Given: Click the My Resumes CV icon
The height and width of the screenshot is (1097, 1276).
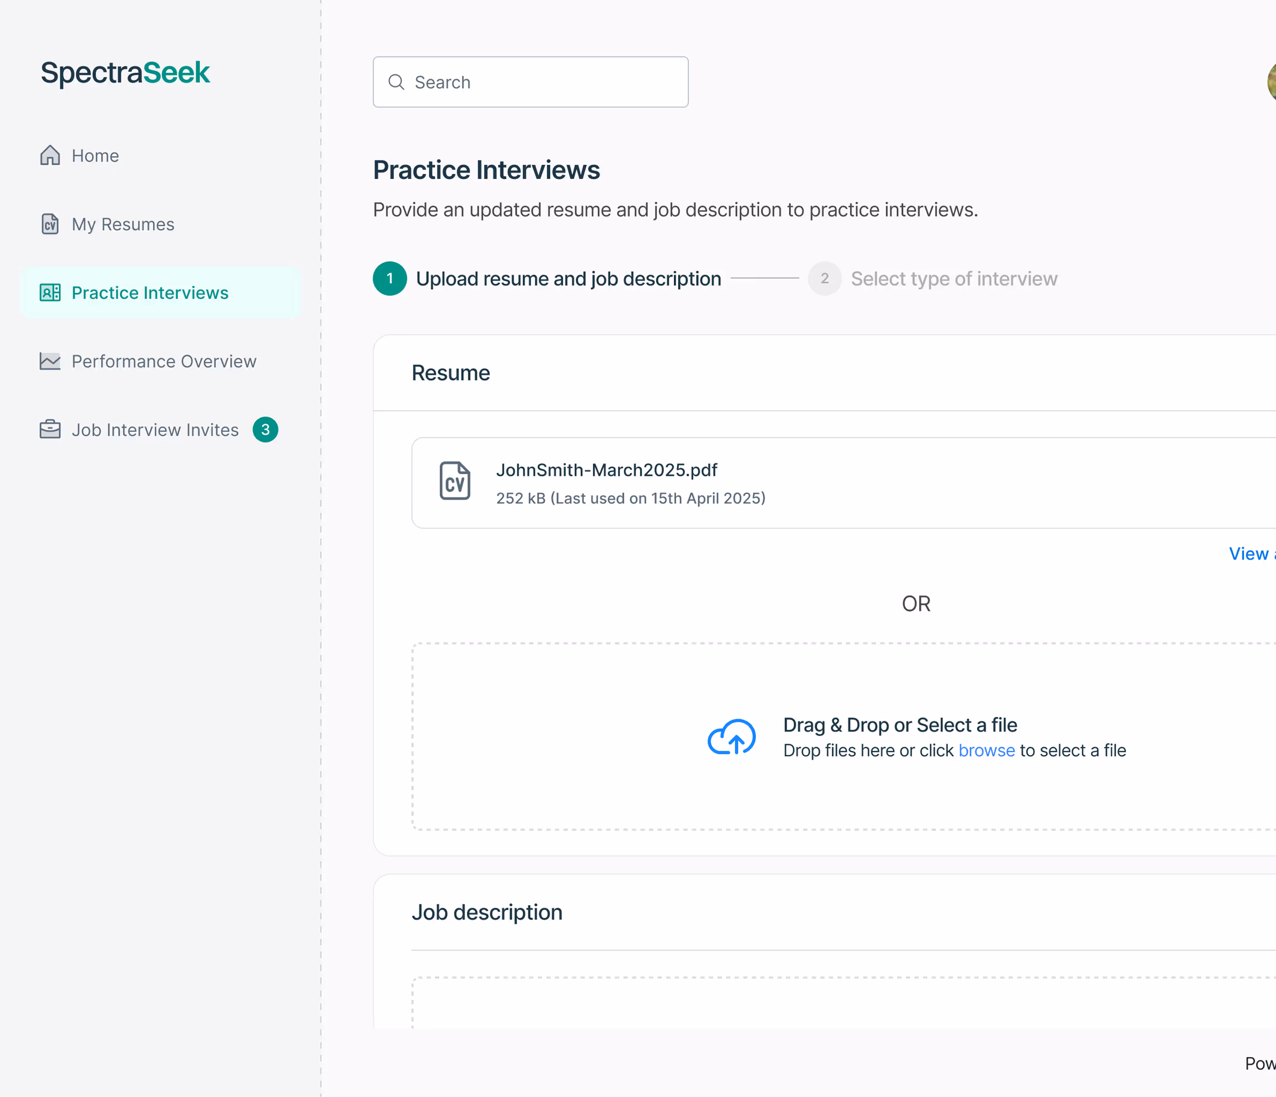Looking at the screenshot, I should [50, 224].
